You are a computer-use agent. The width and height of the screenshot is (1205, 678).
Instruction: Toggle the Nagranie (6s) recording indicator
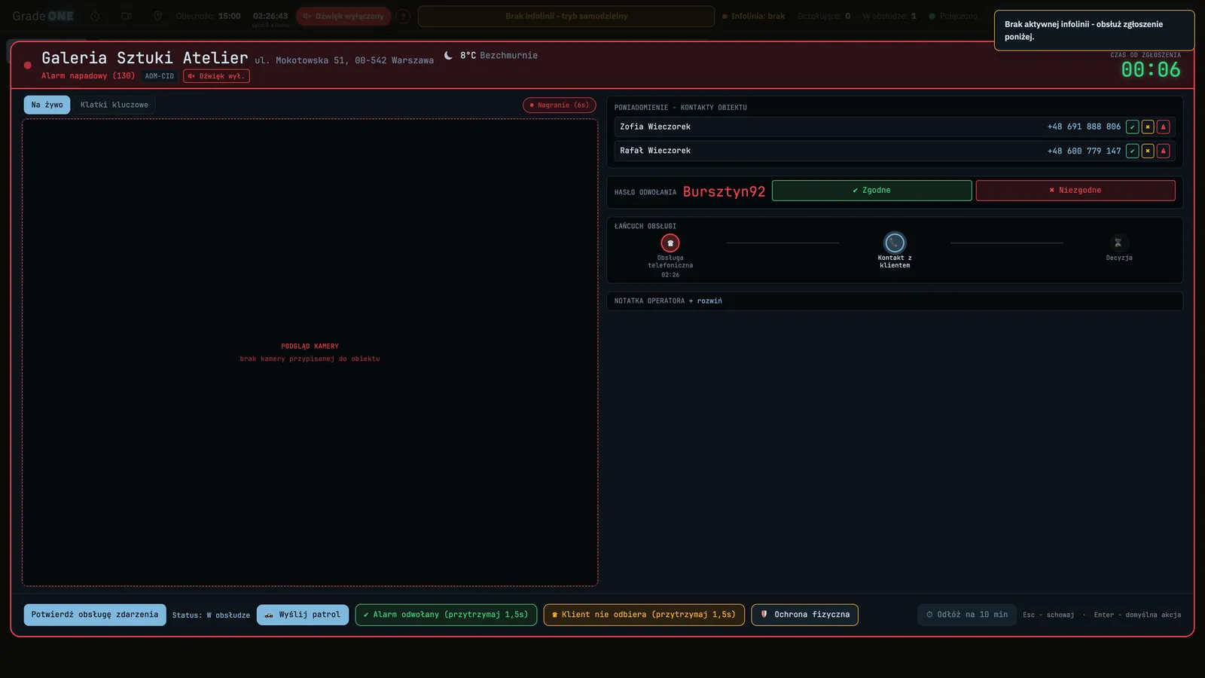coord(560,105)
